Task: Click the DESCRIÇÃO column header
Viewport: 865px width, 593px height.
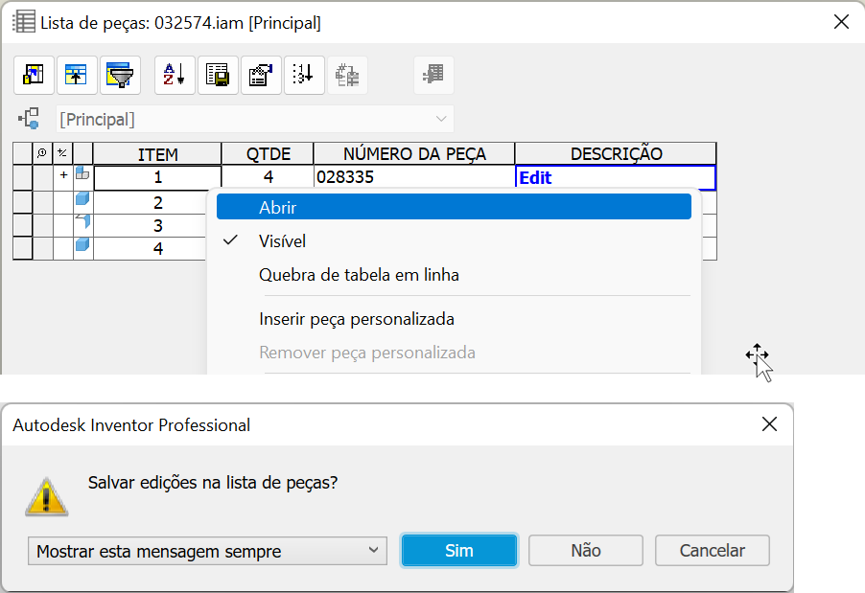Action: click(616, 154)
